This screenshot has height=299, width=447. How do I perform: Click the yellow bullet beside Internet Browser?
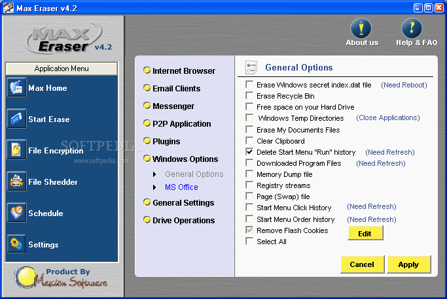pyautogui.click(x=147, y=71)
